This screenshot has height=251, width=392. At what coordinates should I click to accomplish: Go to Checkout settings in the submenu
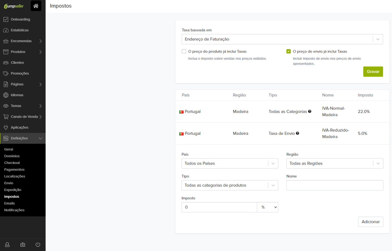point(12,163)
